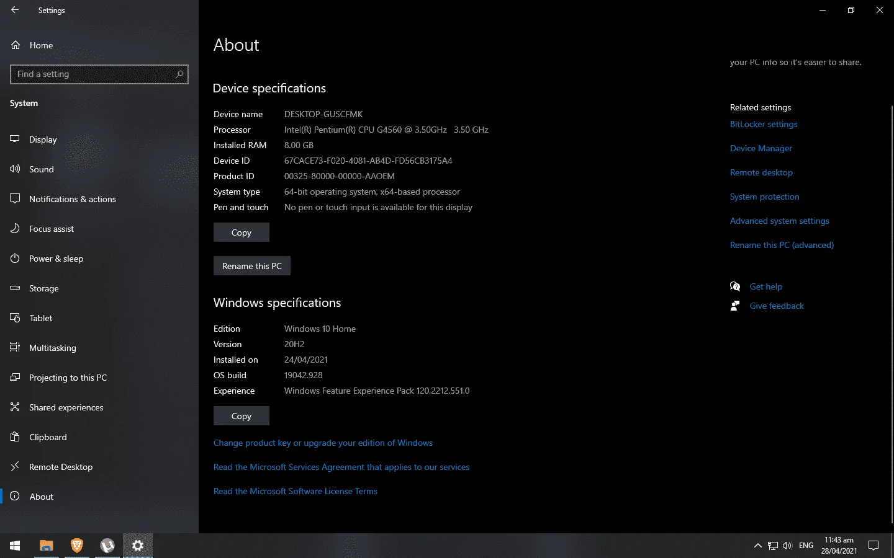Click Change product key or upgrade link
The width and height of the screenshot is (894, 558).
click(323, 443)
